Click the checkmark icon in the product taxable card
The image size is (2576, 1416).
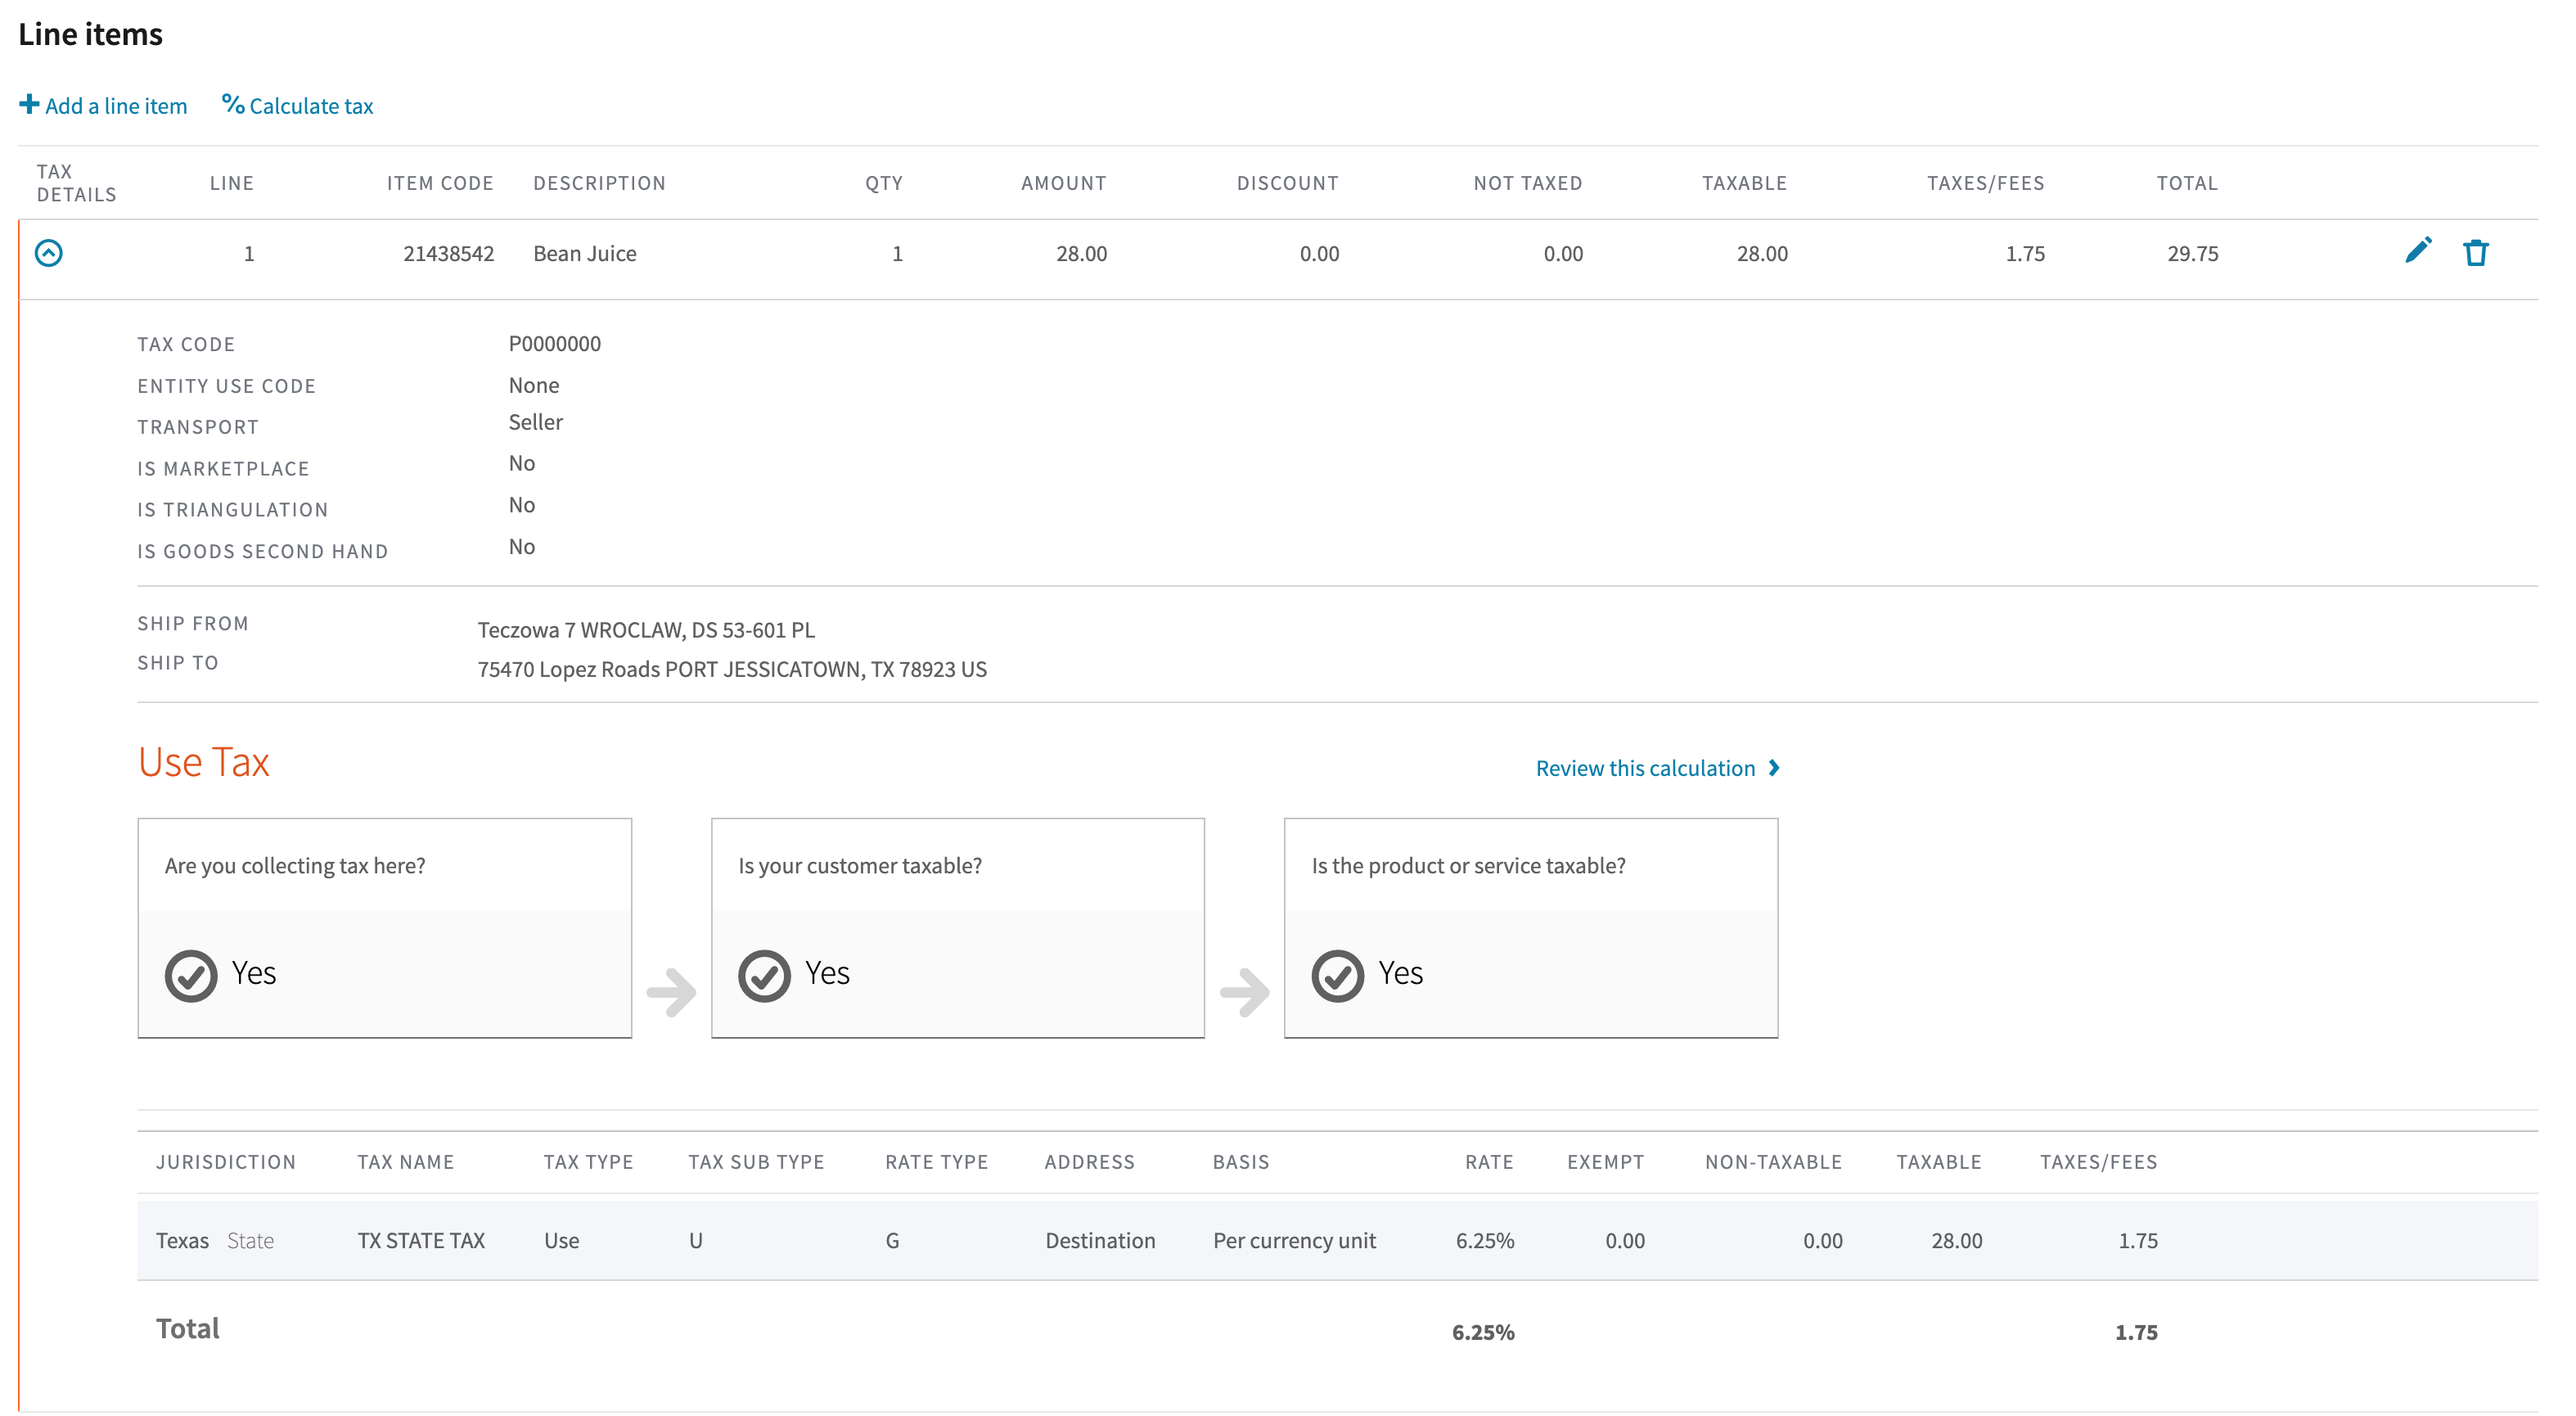pyautogui.click(x=1338, y=973)
